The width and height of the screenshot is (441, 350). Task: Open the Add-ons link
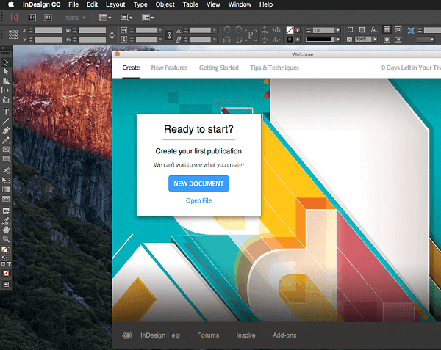(x=284, y=335)
